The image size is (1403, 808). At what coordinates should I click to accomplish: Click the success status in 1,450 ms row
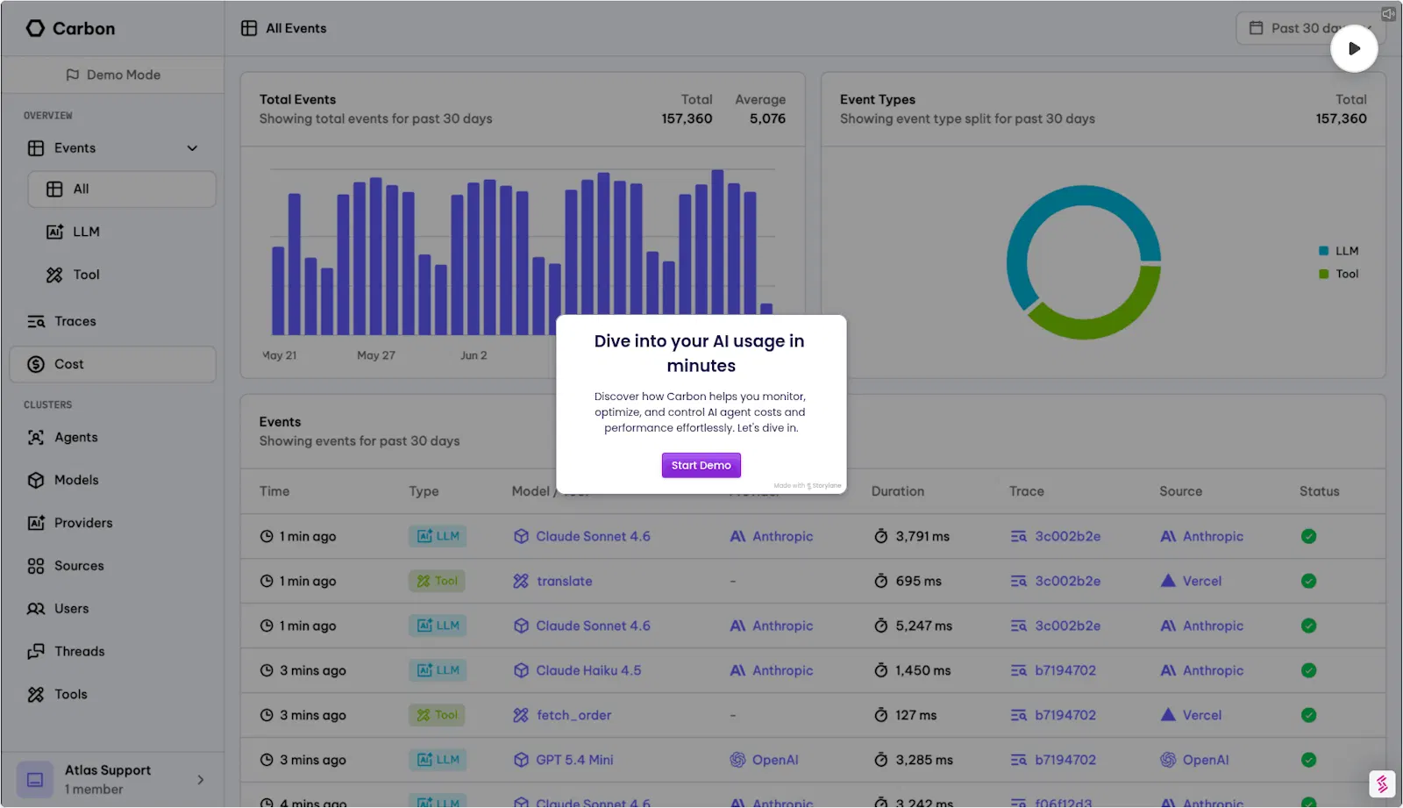pyautogui.click(x=1308, y=670)
